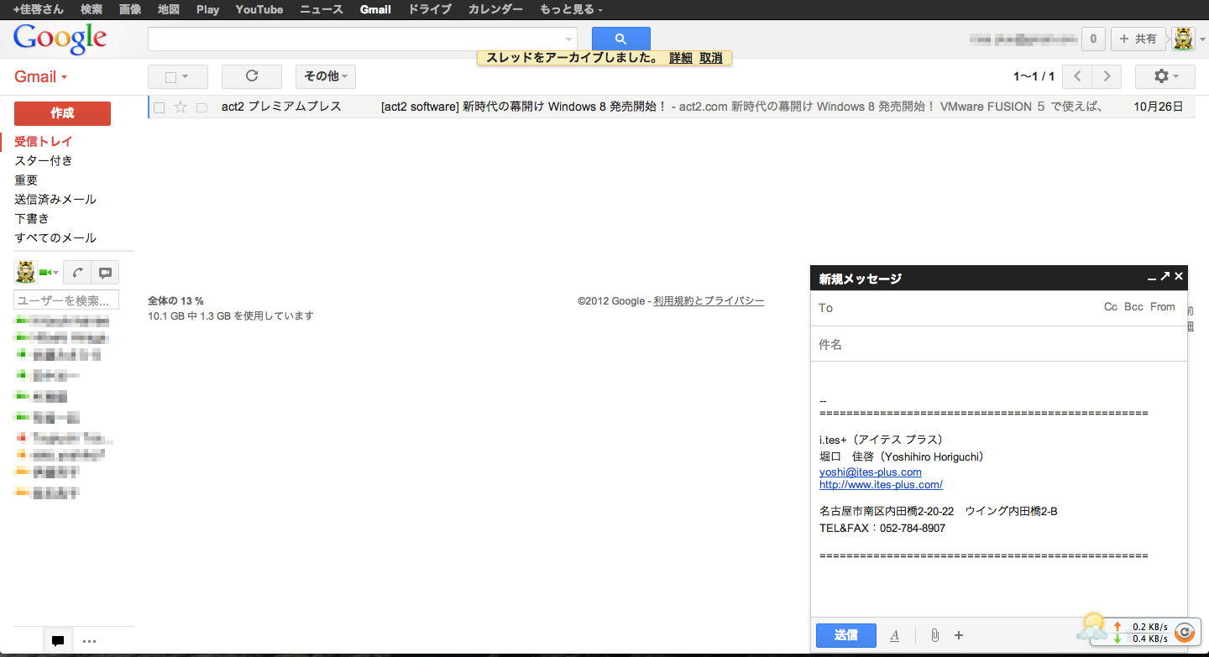Open search options arrow in search box

click(568, 39)
